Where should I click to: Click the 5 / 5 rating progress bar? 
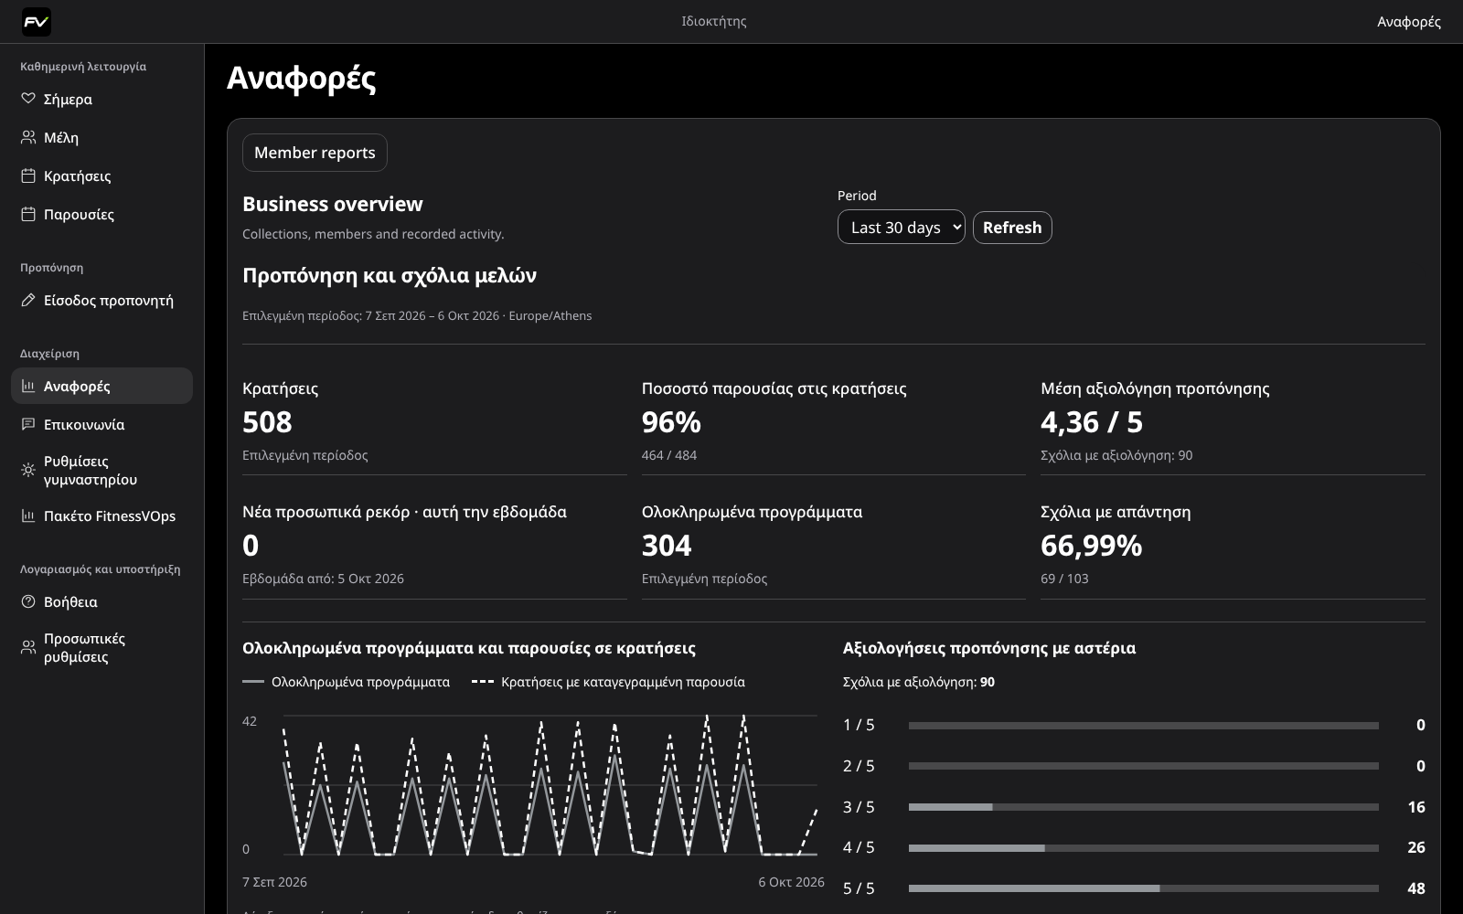tap(1144, 888)
